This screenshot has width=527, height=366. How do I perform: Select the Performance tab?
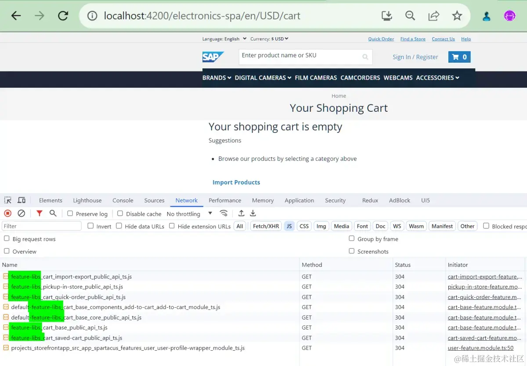[225, 200]
